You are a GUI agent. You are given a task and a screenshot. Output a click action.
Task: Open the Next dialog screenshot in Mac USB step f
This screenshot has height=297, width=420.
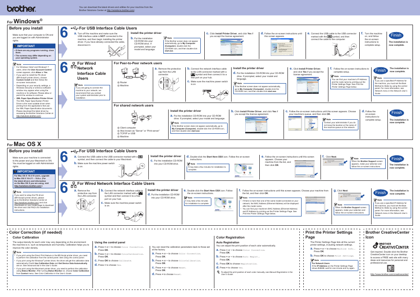pyautogui.click(x=335, y=162)
